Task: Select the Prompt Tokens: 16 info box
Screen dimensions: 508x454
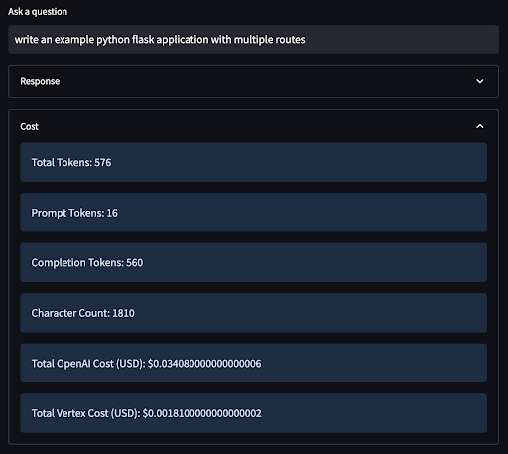Action: tap(253, 213)
